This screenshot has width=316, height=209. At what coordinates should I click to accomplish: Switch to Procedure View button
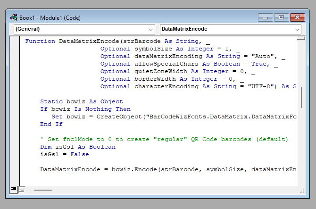[14, 189]
